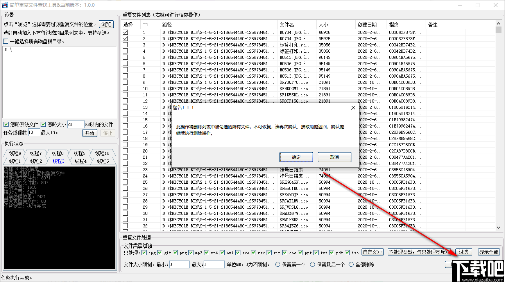Viewport: 505px width, 282px height.
Task: Click the 过滤 filter button
Action: pos(464,252)
